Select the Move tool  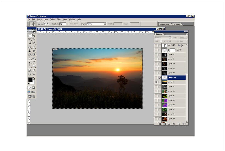(x=34, y=36)
